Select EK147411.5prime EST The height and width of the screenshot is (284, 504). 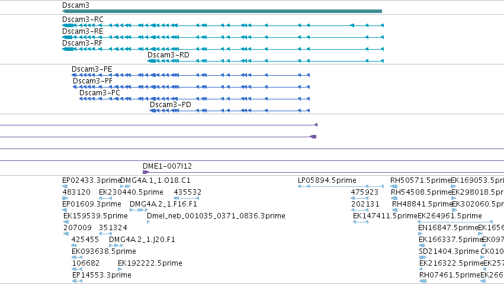[385, 216]
